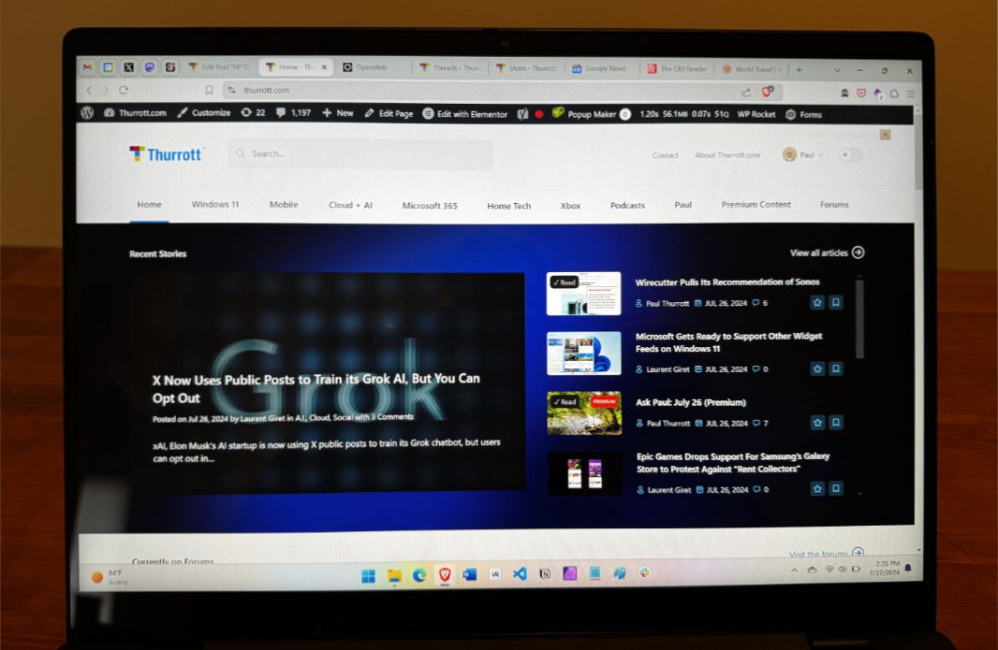Viewport: 998px width, 650px height.
Task: Open the pinned Threads tab
Action: (x=170, y=66)
